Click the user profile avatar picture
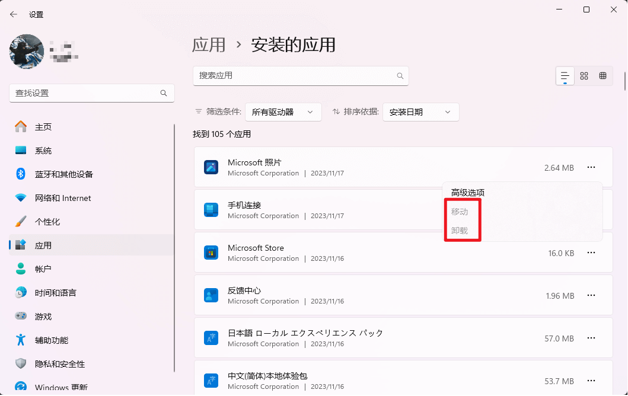The width and height of the screenshot is (628, 396). pyautogui.click(x=26, y=52)
